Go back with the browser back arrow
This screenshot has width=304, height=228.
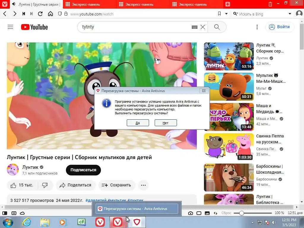point(5,14)
